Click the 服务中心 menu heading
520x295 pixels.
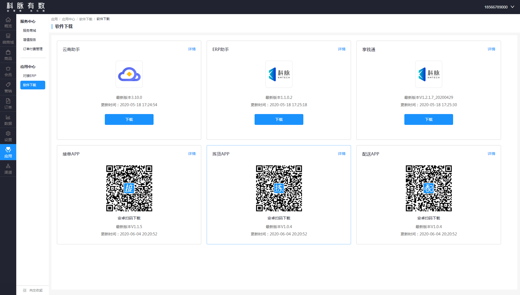tap(28, 21)
